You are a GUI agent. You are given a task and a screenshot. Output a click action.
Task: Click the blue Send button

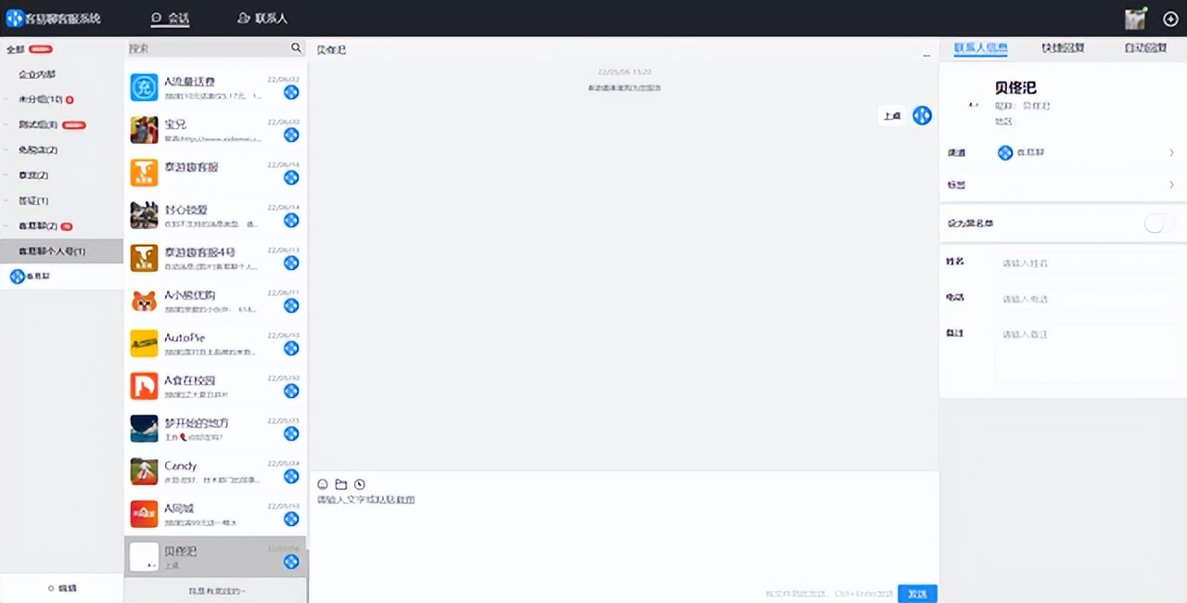click(x=917, y=593)
